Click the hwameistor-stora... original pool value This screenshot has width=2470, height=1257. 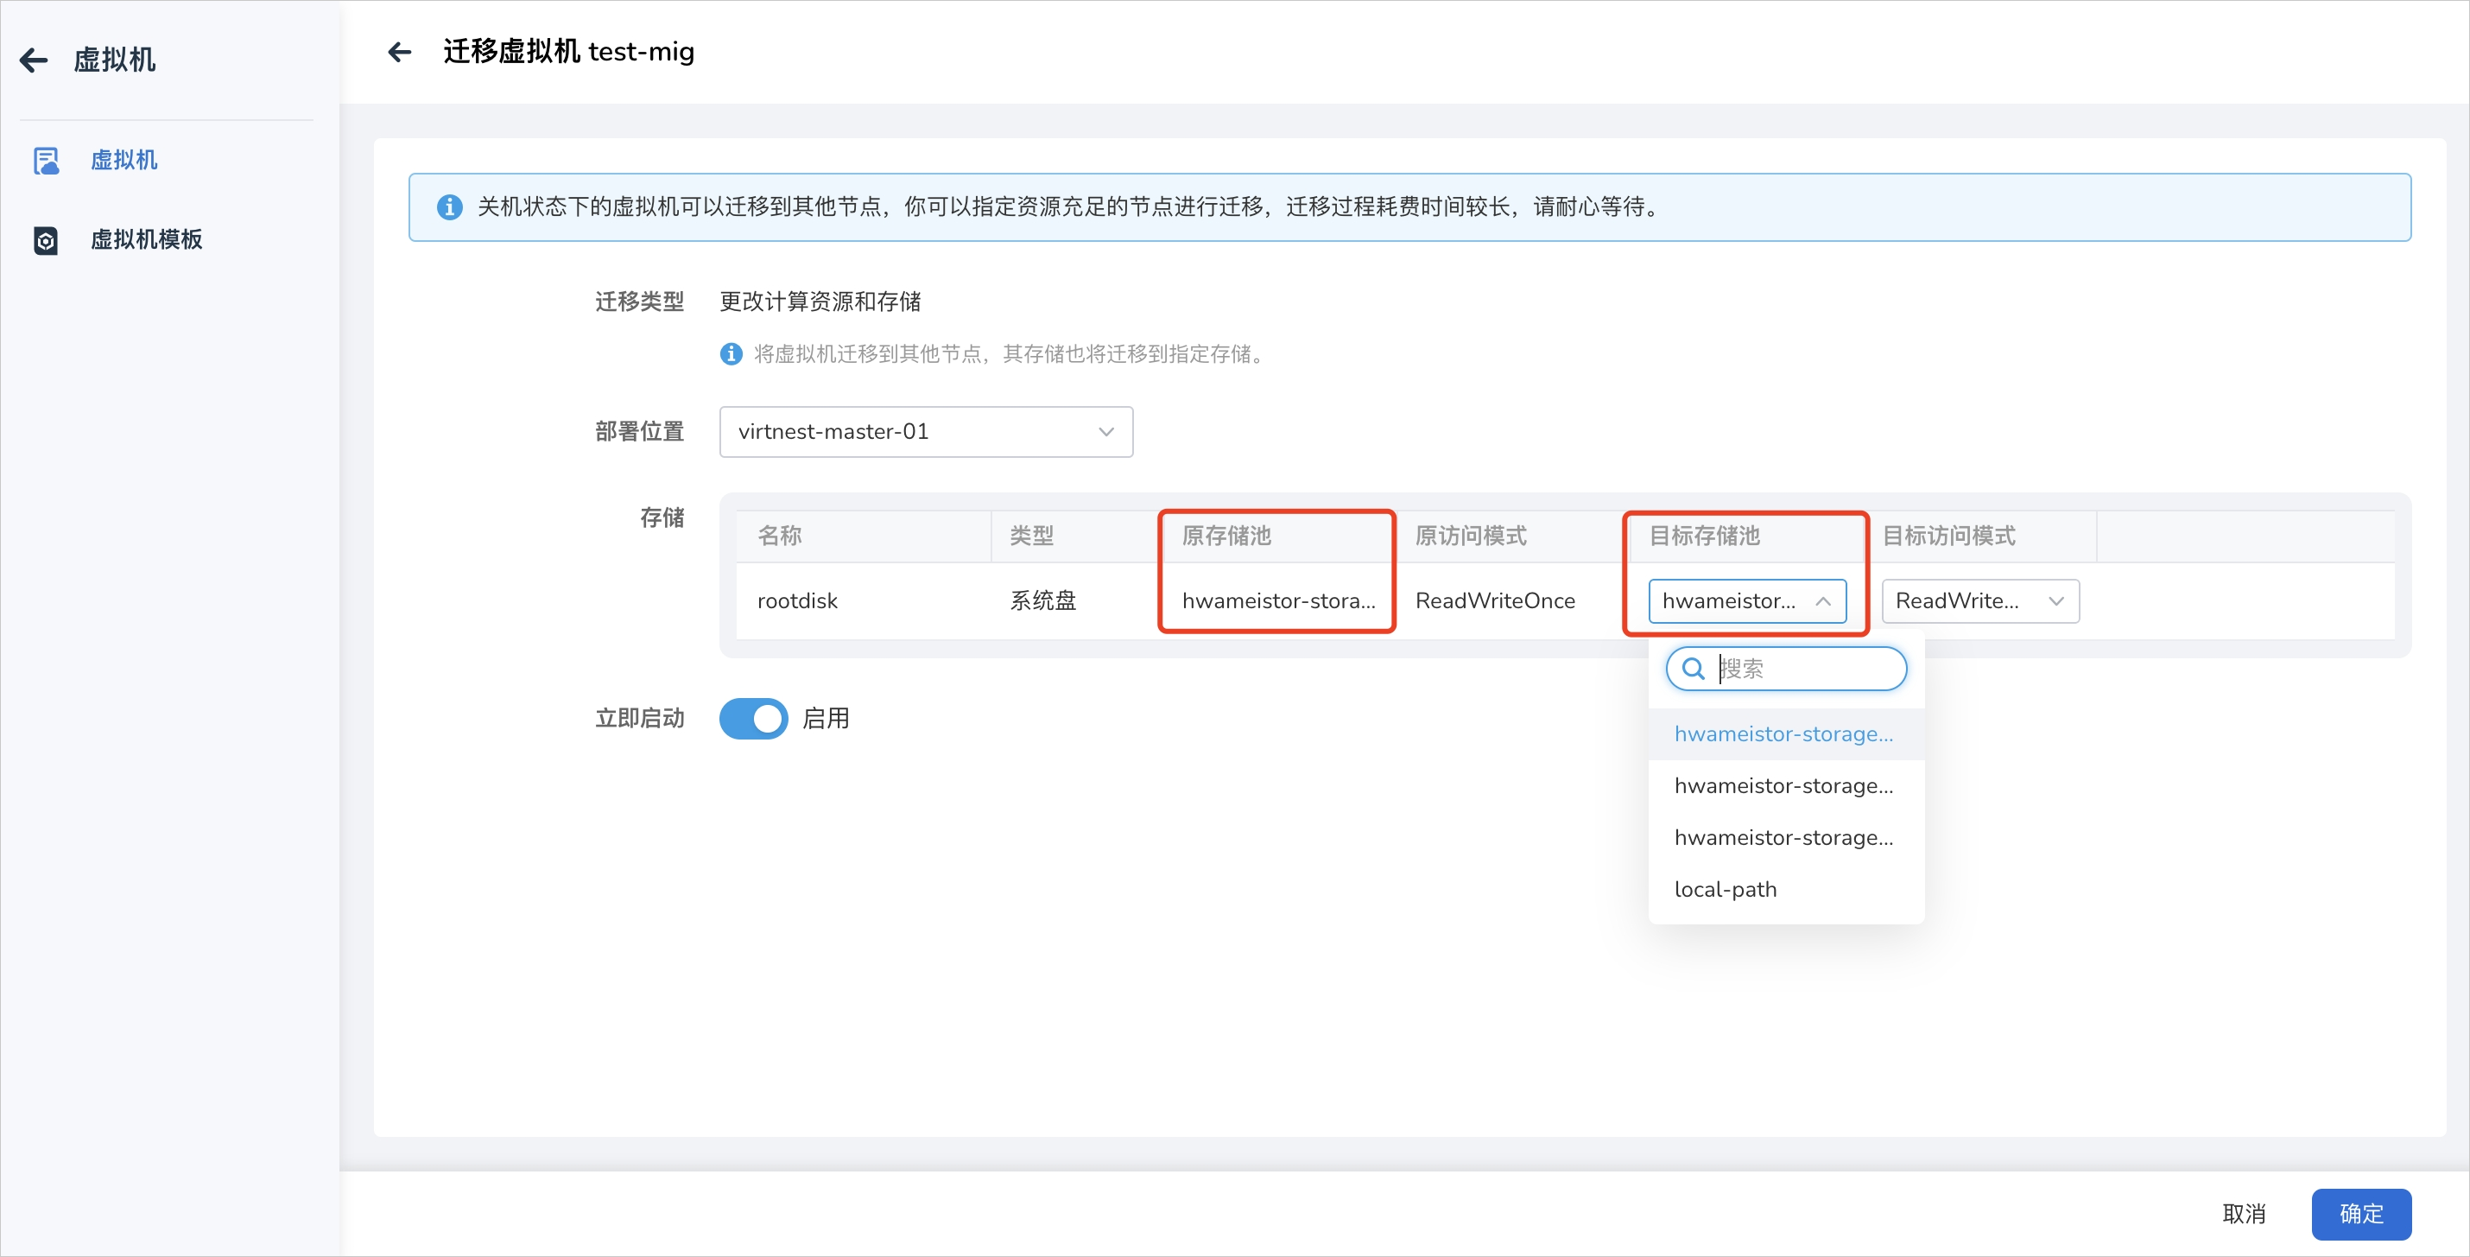(1278, 601)
